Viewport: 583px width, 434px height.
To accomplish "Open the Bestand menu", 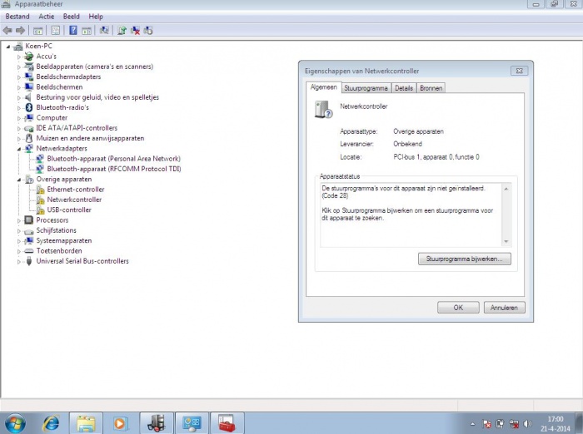I will click(x=17, y=17).
